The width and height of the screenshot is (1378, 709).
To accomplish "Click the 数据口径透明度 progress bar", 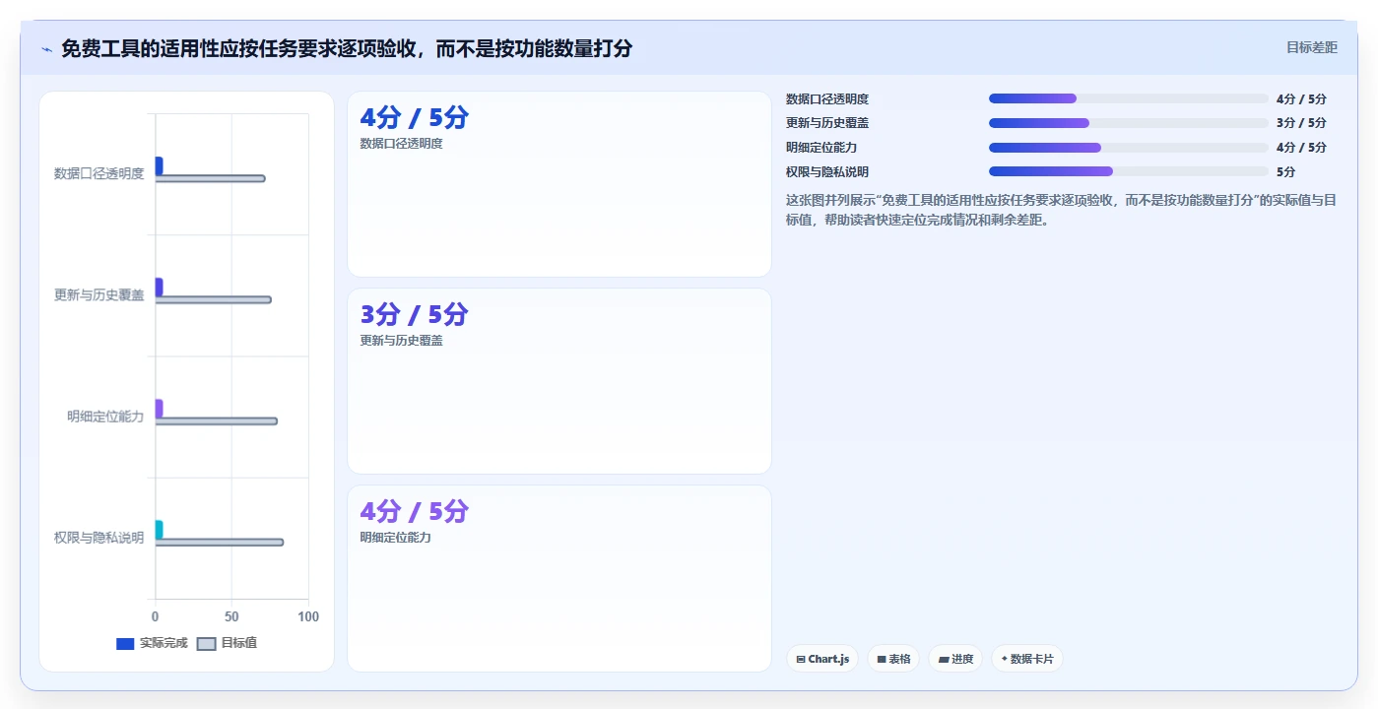I will click(x=1129, y=98).
